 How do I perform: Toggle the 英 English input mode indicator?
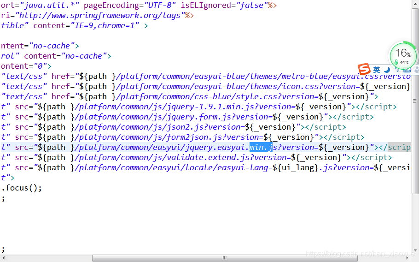pos(377,70)
